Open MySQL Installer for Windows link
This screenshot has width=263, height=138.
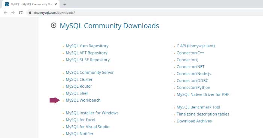(x=92, y=113)
